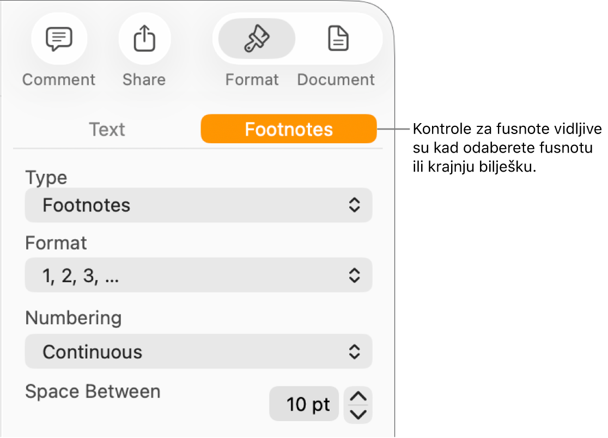Click the Numbering dropdown chevron
The image size is (608, 438).
coord(355,351)
